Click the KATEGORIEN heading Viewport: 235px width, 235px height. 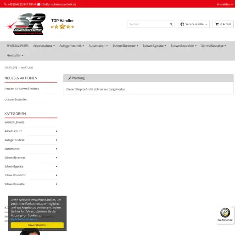15,114
